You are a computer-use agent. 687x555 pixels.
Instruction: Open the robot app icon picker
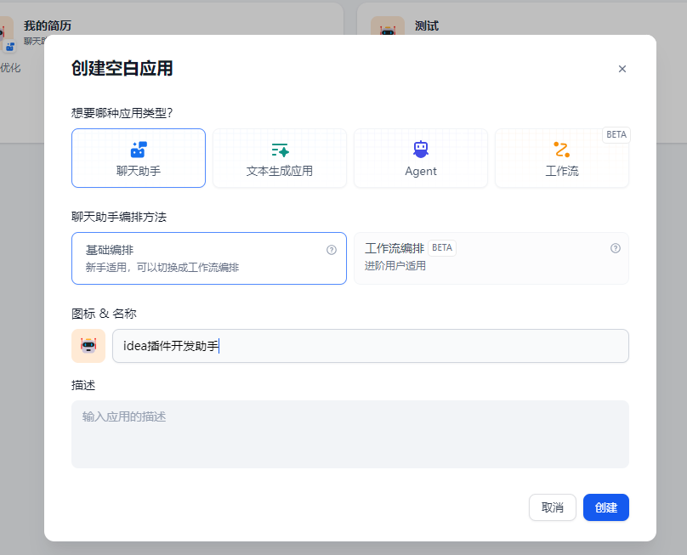pos(88,346)
